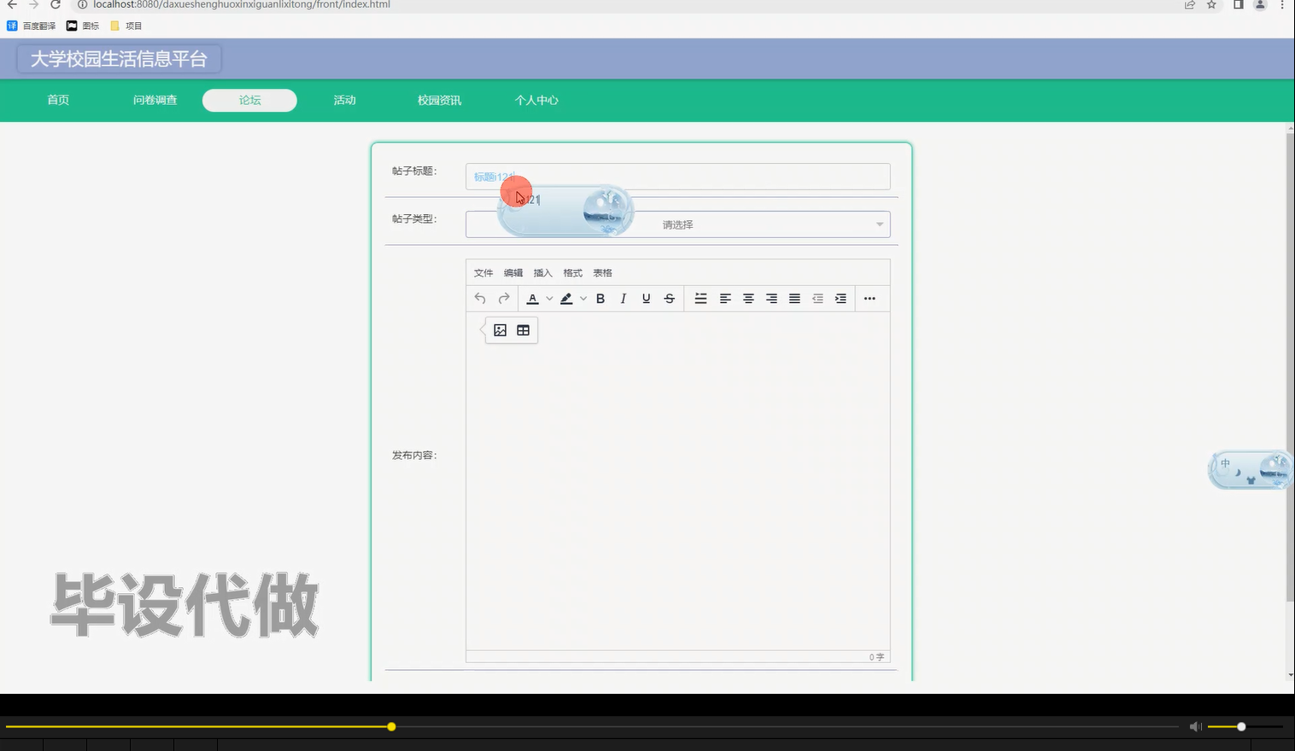Click the Redo arrow in the editor
This screenshot has width=1295, height=751.
[503, 298]
